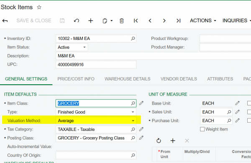Click the Description field M&M EA

[154, 56]
